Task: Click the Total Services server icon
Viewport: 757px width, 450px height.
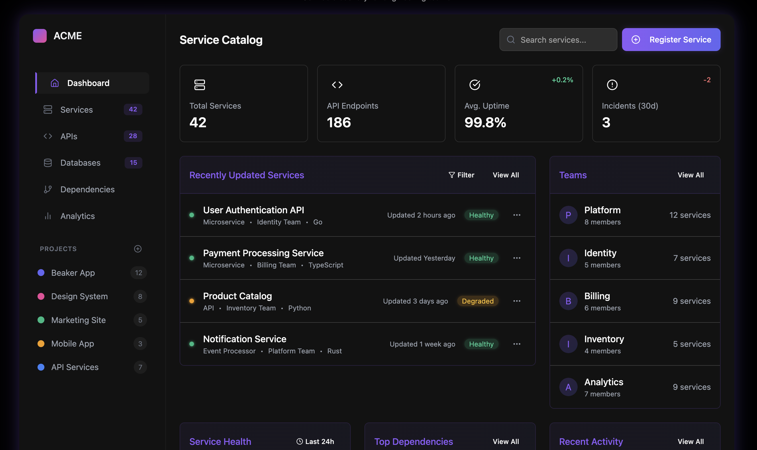Action: tap(199, 85)
